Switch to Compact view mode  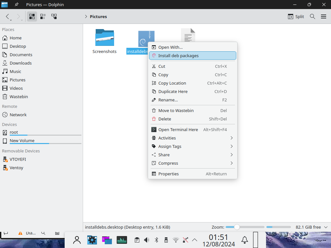(43, 16)
